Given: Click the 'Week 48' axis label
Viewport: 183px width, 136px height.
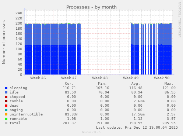Looking at the screenshot, I should coord(100,78).
